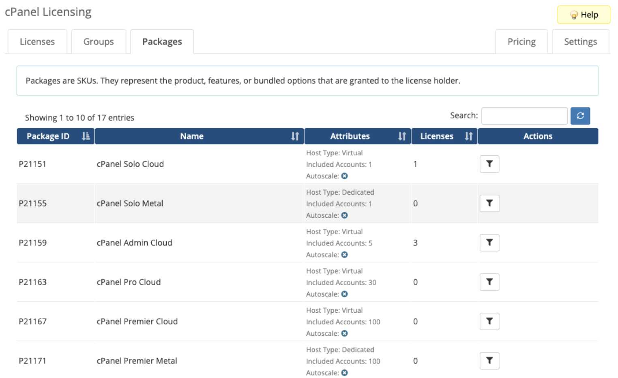Click 'Included Accounts: 5' in the Admin Cloud row
Viewport: 618px width, 378px height.
[339, 243]
